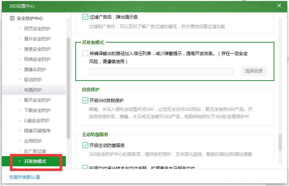
Task: Select 看片安全防护 in sidebar
Action: [x=37, y=39]
